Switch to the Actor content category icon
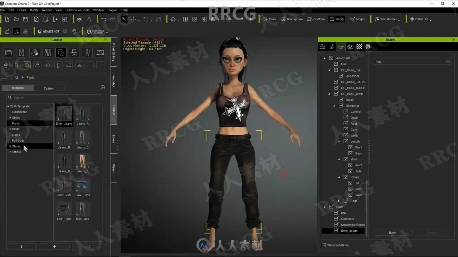This screenshot has width=458, height=257. (x=21, y=53)
